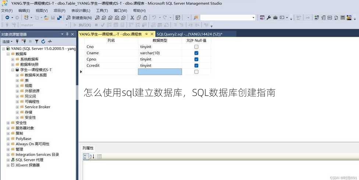The image size is (359, 180).
Task: Select the SQL Server 代理 tree item
Action: tap(29, 160)
